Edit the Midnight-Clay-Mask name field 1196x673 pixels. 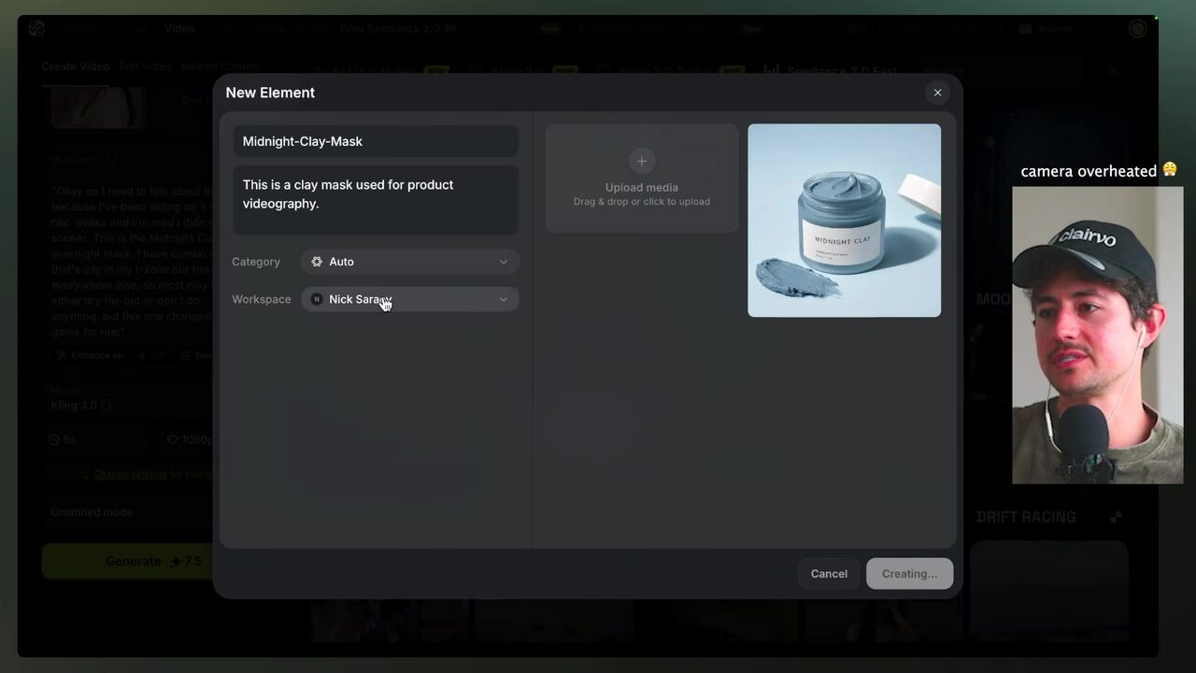[376, 141]
